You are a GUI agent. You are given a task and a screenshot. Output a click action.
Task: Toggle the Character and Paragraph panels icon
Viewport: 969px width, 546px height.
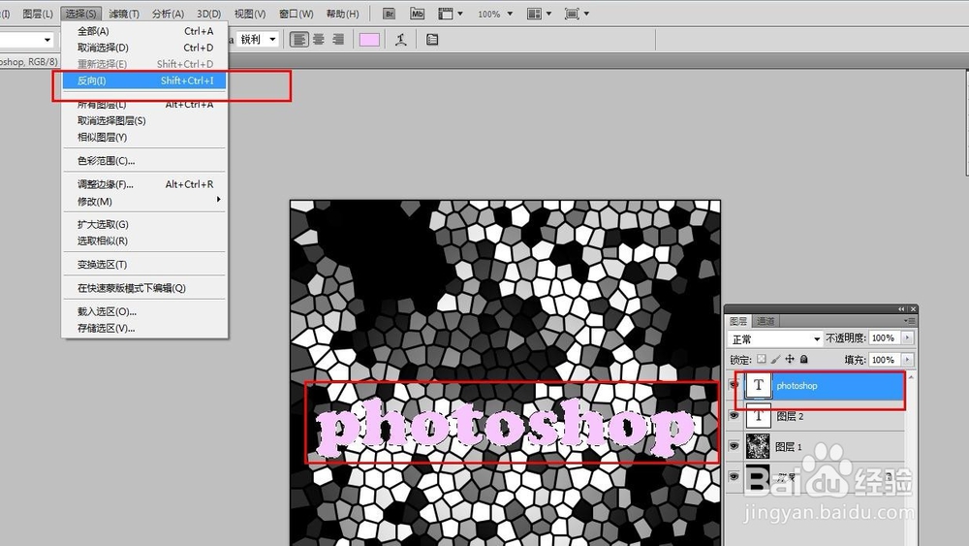[x=432, y=40]
